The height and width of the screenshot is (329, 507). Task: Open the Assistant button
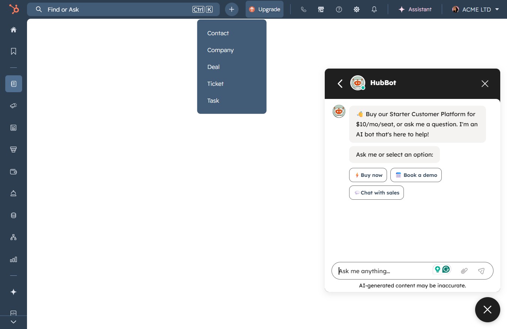click(x=415, y=9)
